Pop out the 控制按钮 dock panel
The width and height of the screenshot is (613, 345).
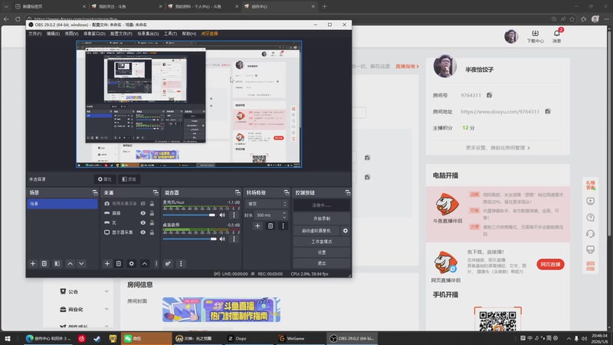pos(348,192)
